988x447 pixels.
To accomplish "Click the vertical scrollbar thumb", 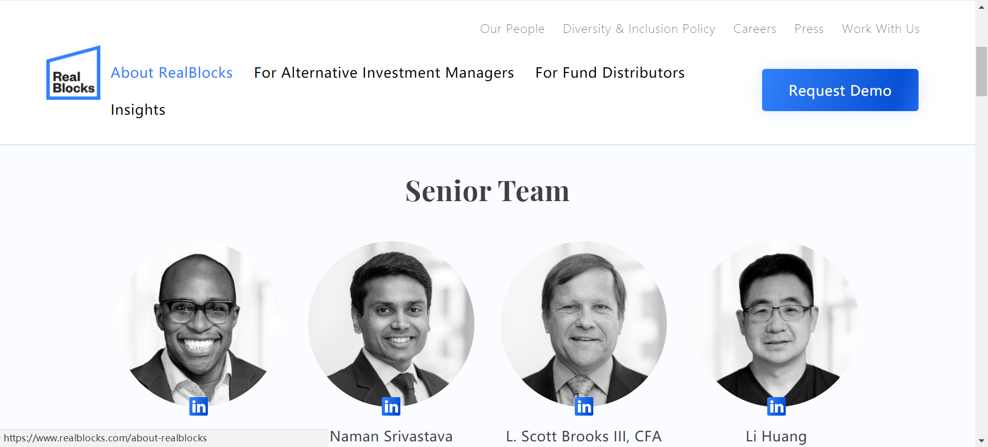I will pos(981,71).
